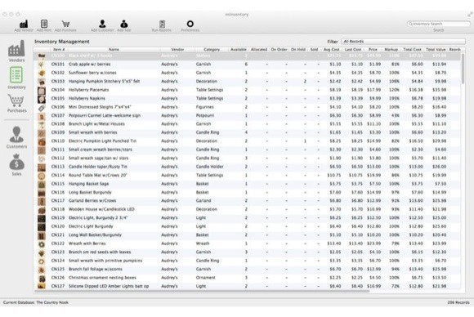Click item Potpourri Carmel Latte-welcome sign
This screenshot has height=317, width=474.
point(105,116)
